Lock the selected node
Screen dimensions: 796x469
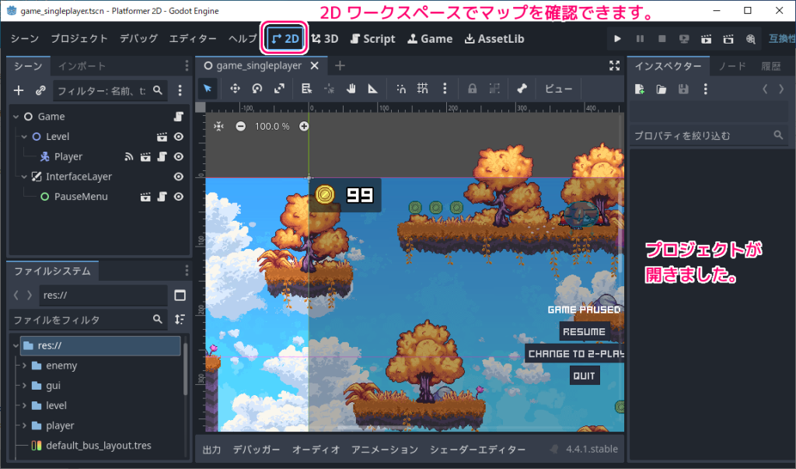pos(472,89)
